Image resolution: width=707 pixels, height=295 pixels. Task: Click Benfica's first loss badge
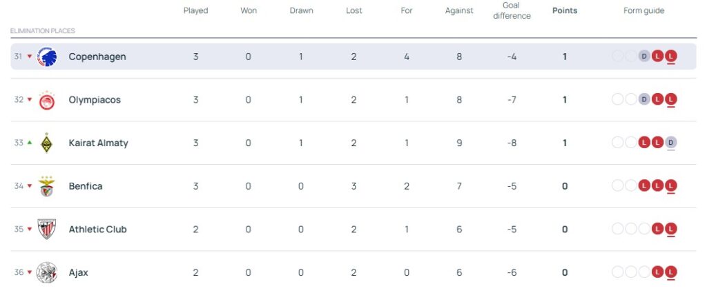pyautogui.click(x=644, y=186)
